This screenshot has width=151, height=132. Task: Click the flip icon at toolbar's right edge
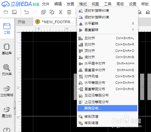pyautogui.click(x=148, y=12)
